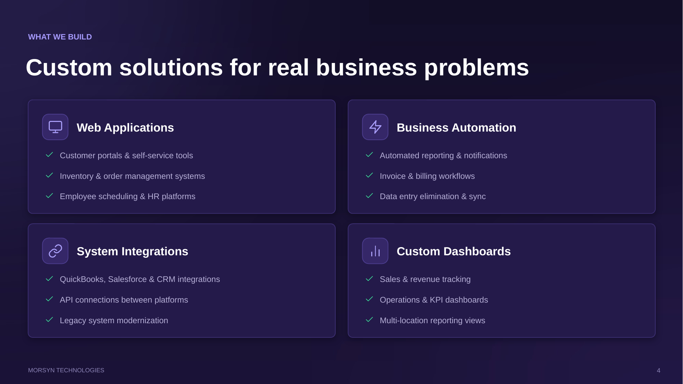Click checkmark next to Automated reporting

point(369,155)
